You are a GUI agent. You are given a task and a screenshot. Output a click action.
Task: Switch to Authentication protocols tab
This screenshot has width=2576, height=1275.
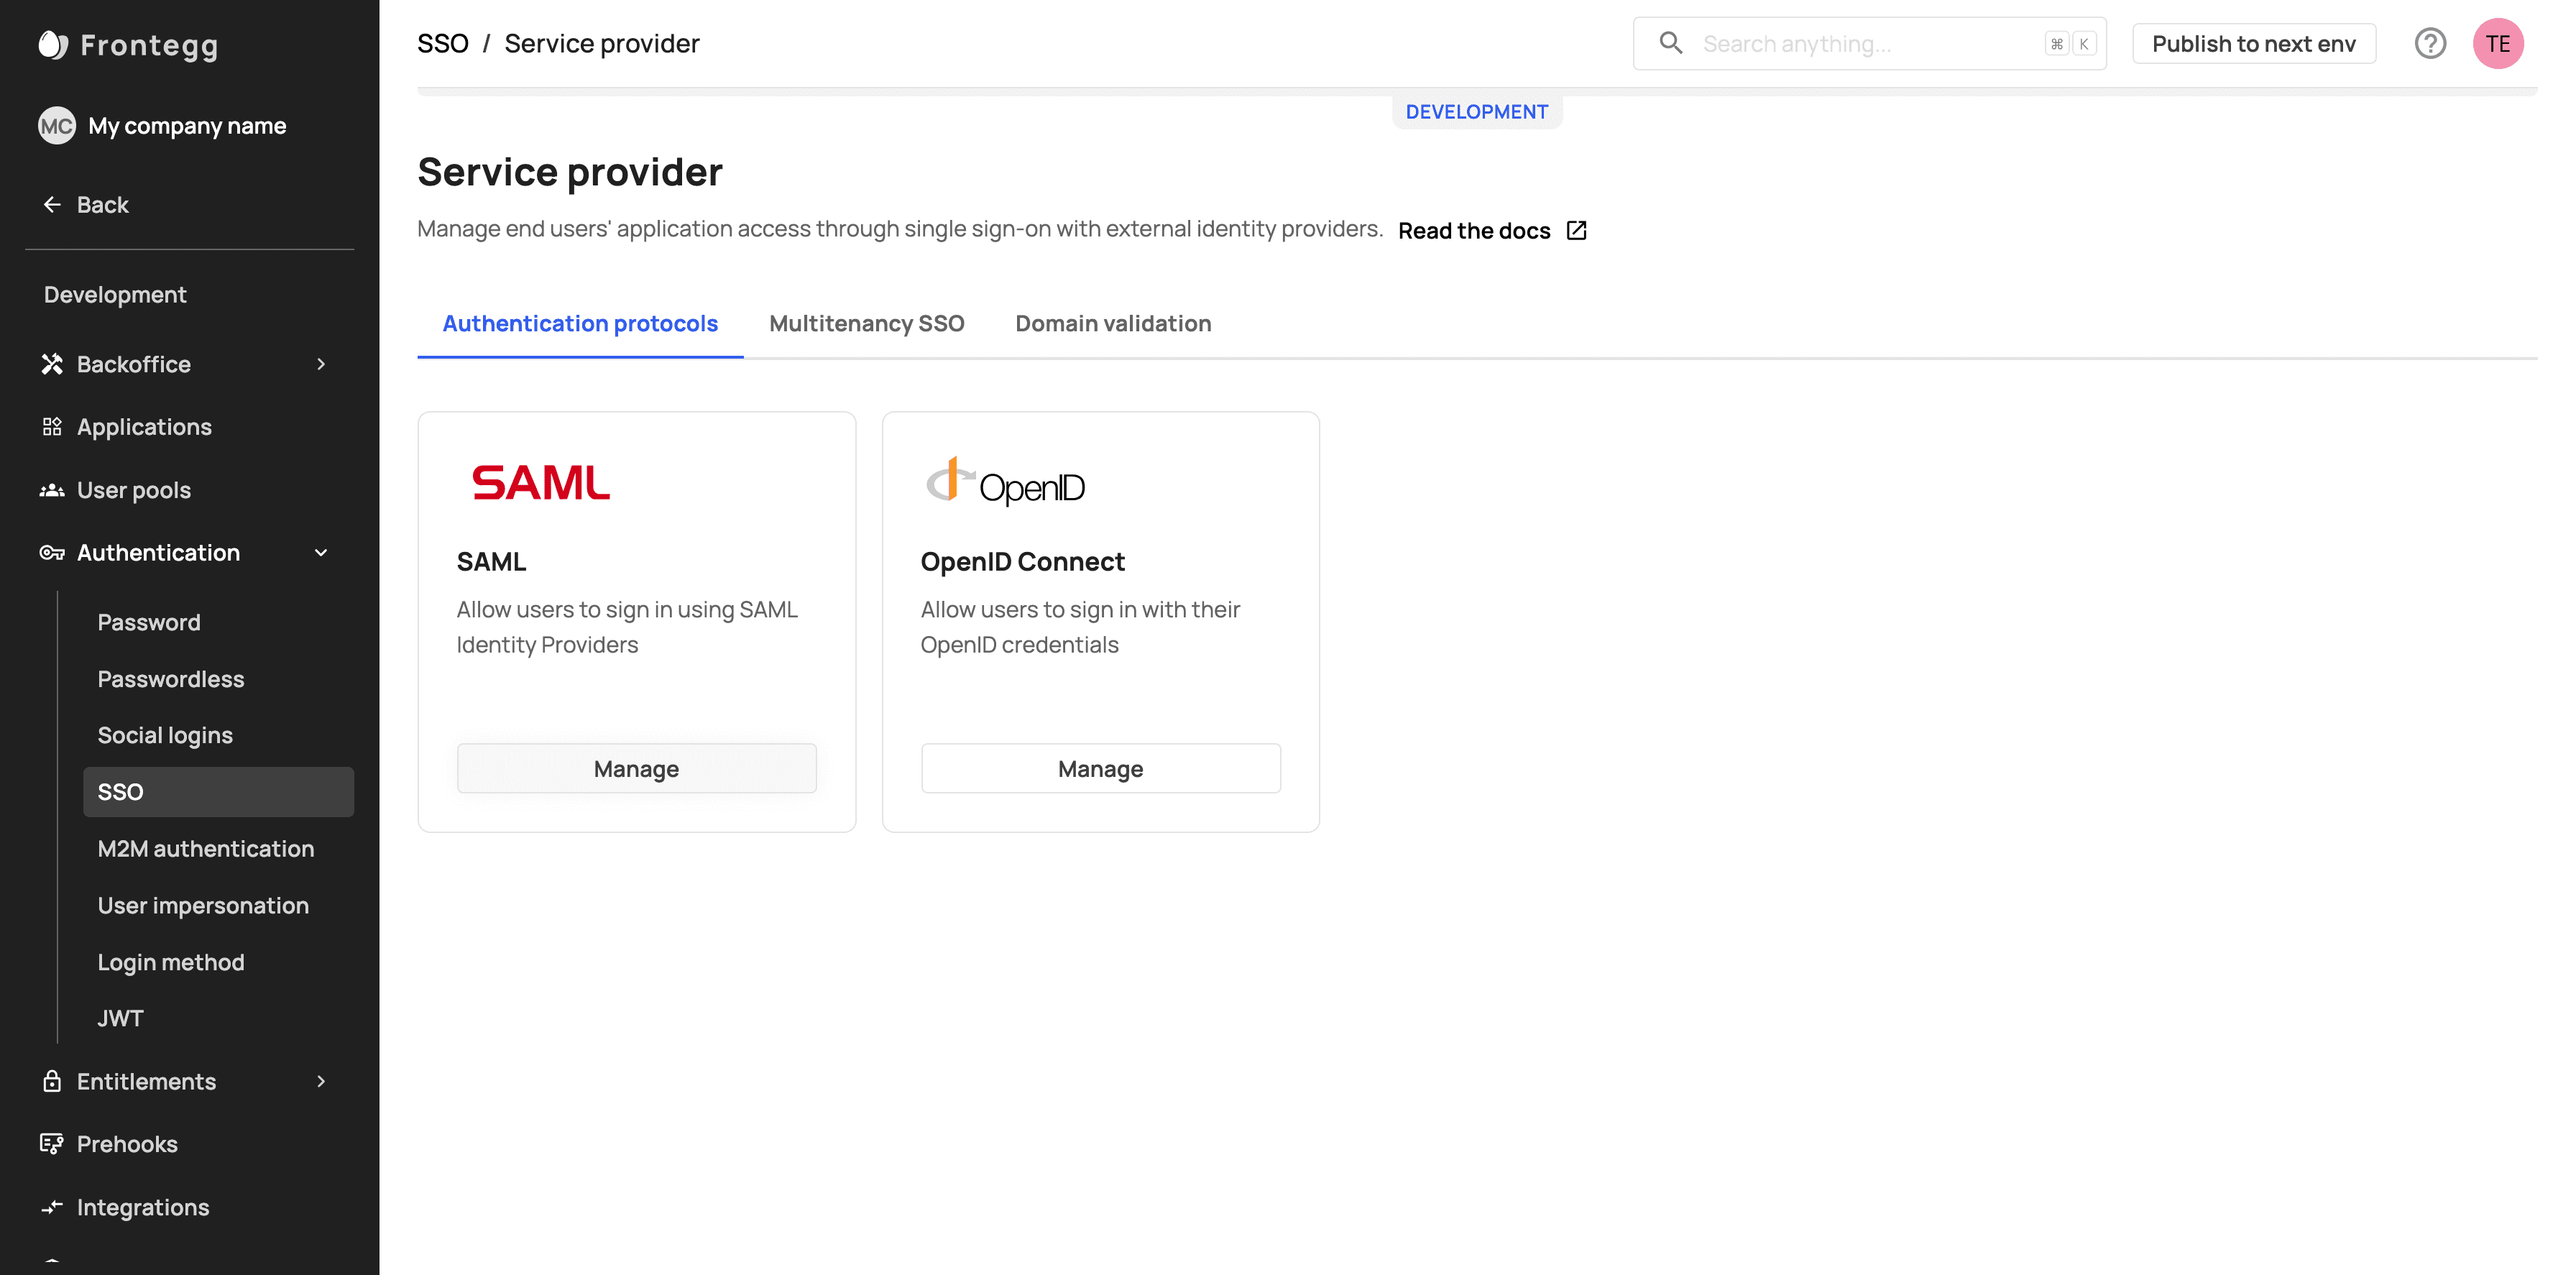[580, 324]
